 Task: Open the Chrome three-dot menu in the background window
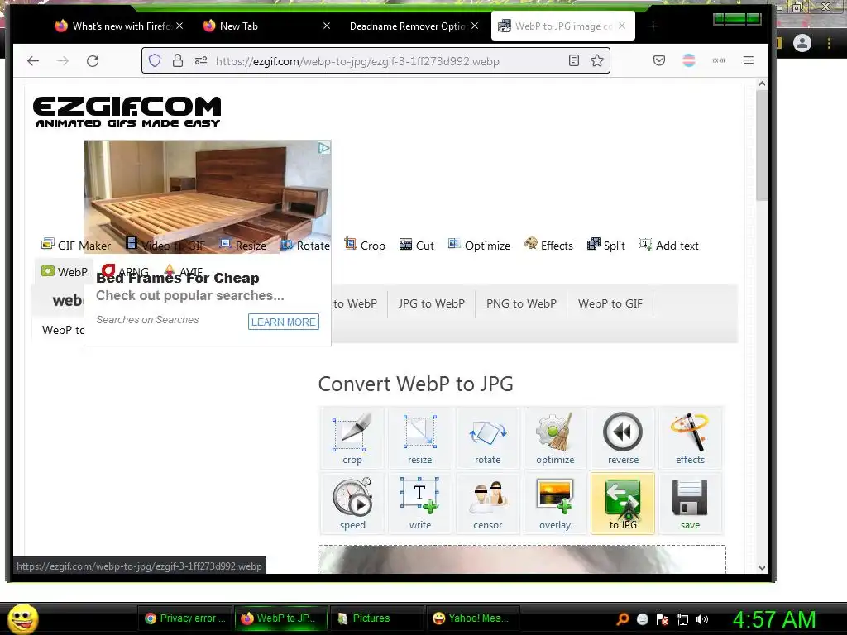(829, 43)
